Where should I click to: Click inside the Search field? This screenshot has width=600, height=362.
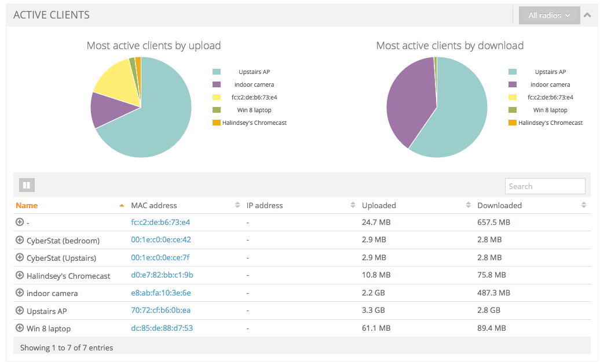(x=544, y=186)
